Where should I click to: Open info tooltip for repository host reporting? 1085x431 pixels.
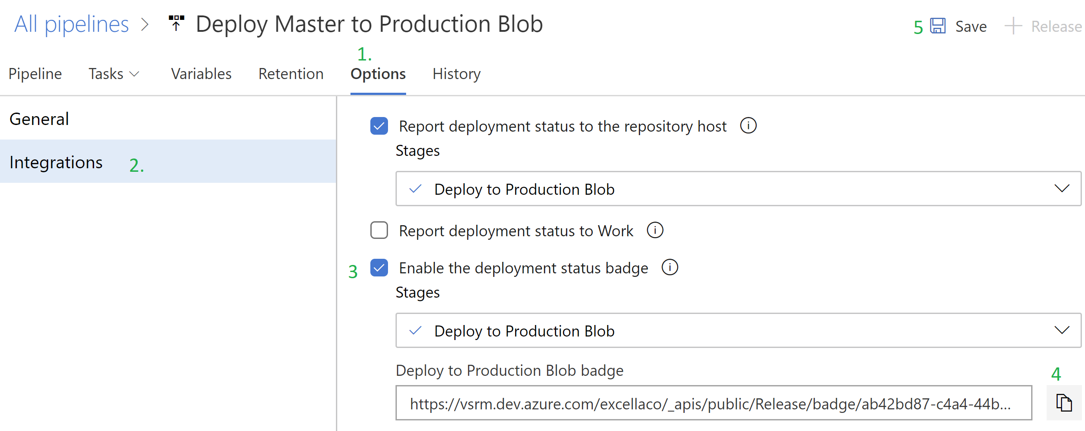coord(748,125)
